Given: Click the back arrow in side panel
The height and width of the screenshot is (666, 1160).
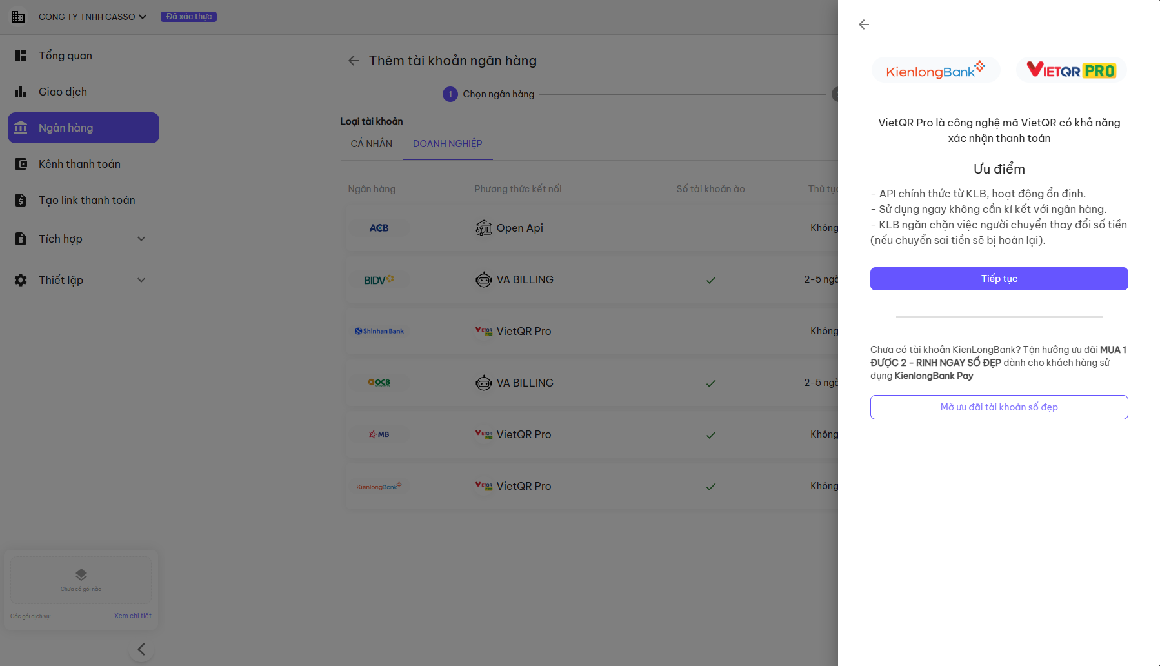Looking at the screenshot, I should (864, 25).
